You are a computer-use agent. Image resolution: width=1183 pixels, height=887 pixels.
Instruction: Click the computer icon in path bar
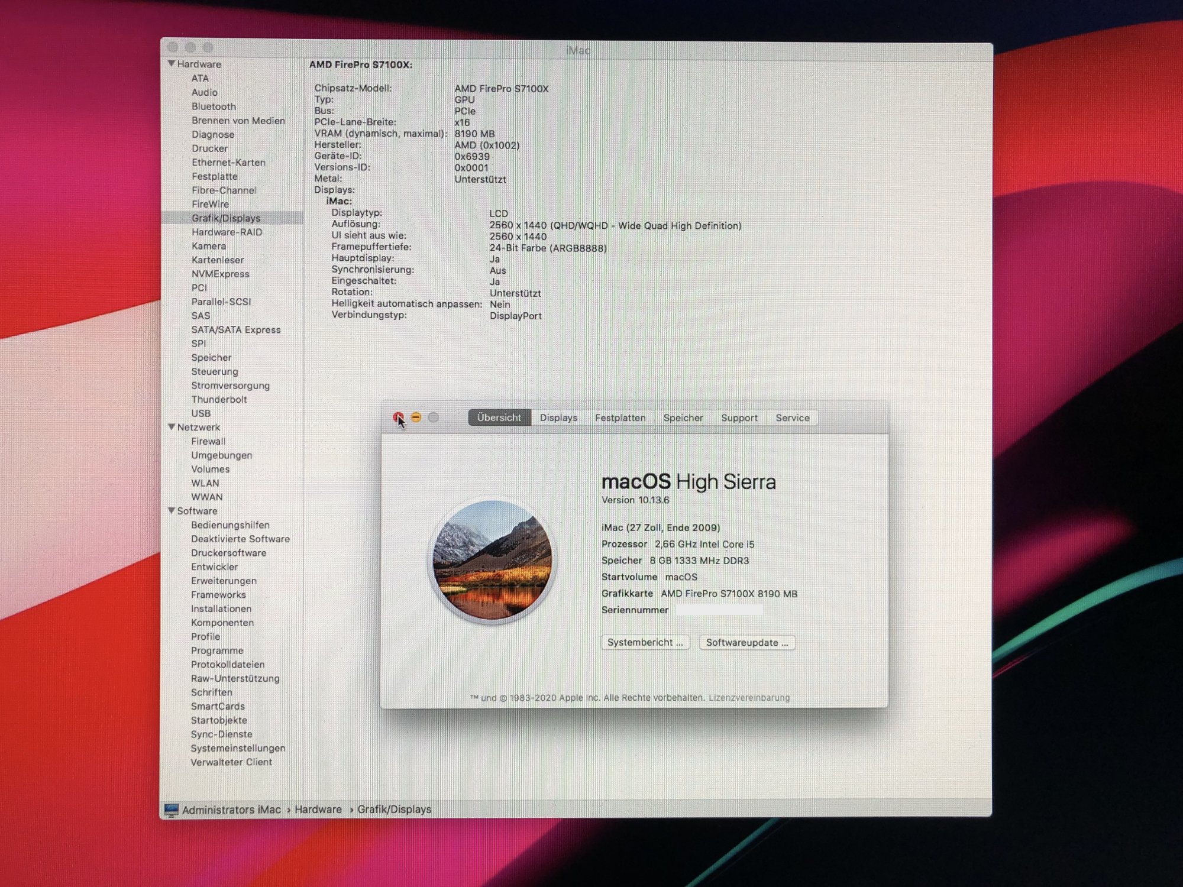[x=172, y=810]
